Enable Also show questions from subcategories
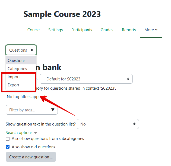The height and width of the screenshot is (166, 171). tap(8, 139)
